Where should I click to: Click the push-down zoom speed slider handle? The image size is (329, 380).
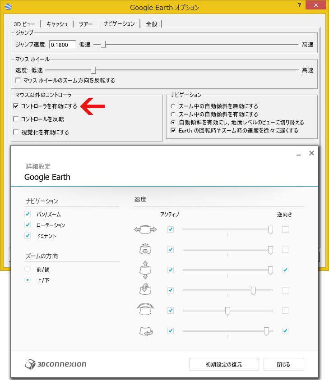point(270,250)
